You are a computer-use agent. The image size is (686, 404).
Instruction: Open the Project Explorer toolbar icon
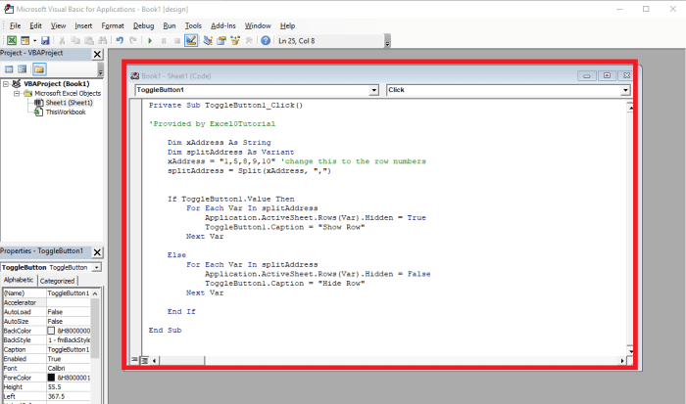click(207, 40)
